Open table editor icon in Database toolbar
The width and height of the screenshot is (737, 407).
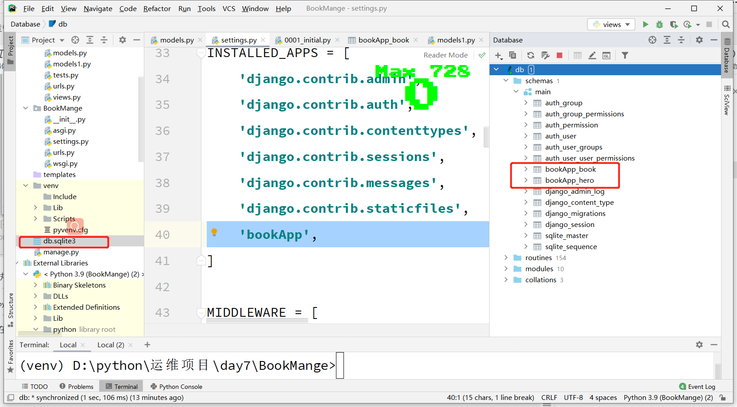(578, 55)
